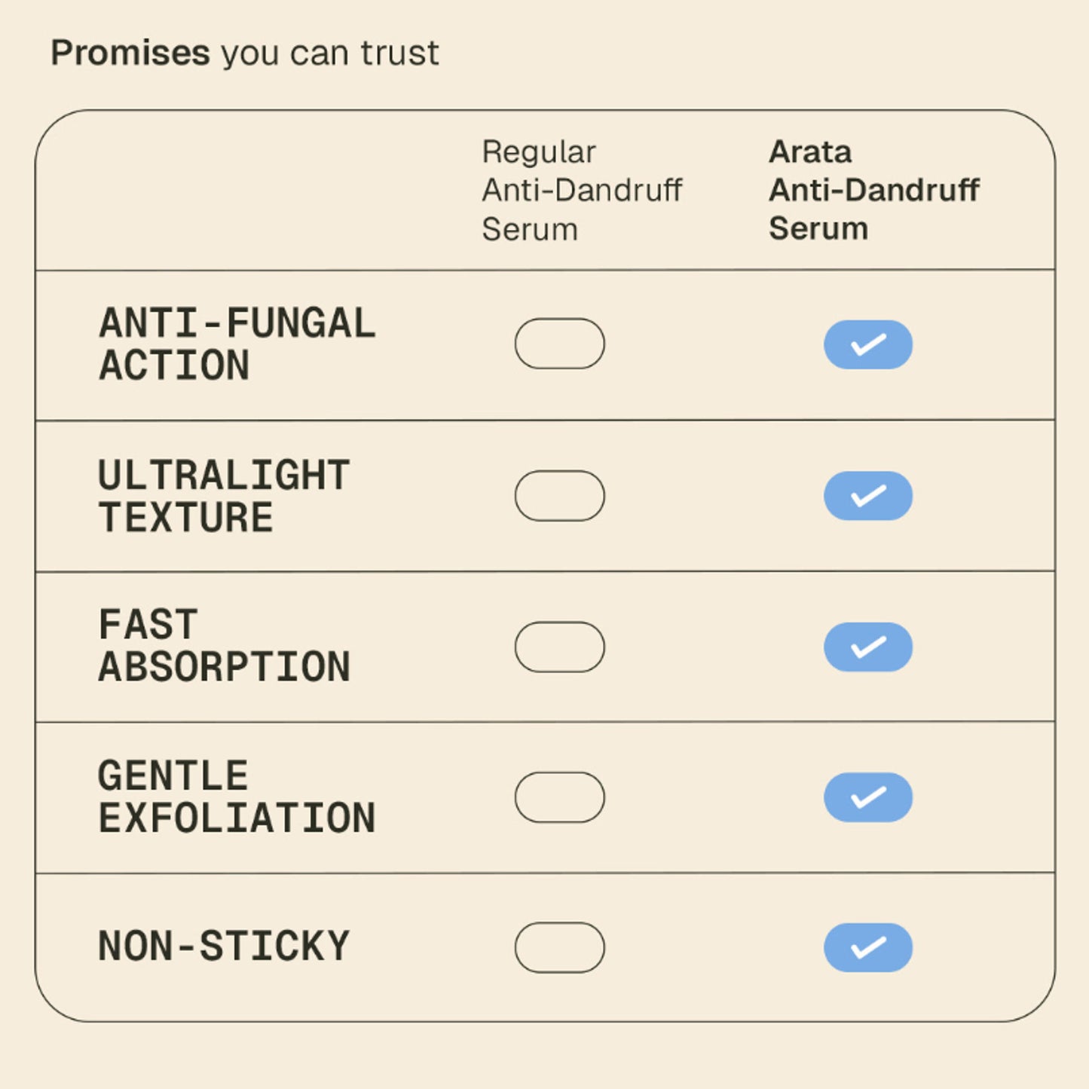Screen dimensions: 1089x1089
Task: Click the Gentle Exfoliation label
Action: click(x=237, y=797)
